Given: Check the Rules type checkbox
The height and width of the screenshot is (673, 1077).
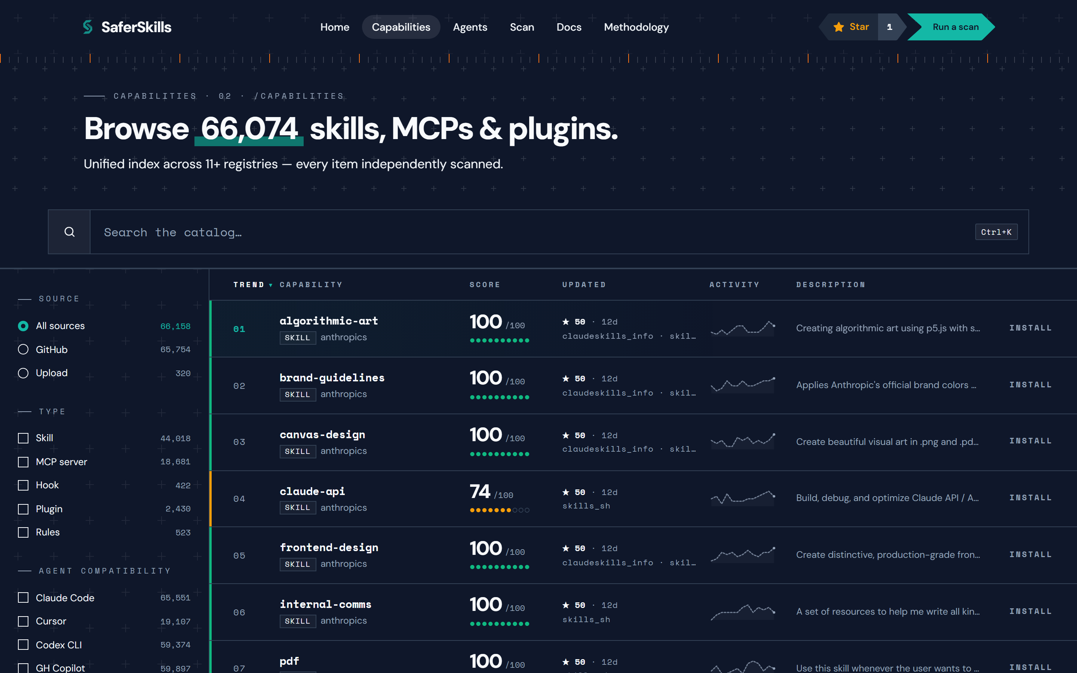Looking at the screenshot, I should (x=23, y=532).
